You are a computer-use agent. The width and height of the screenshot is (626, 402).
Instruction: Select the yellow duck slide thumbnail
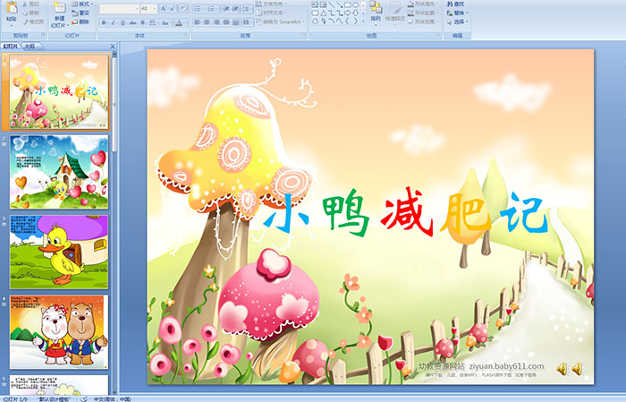pyautogui.click(x=59, y=252)
